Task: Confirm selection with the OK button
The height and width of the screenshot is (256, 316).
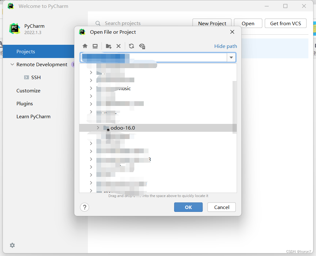Action: [x=188, y=207]
